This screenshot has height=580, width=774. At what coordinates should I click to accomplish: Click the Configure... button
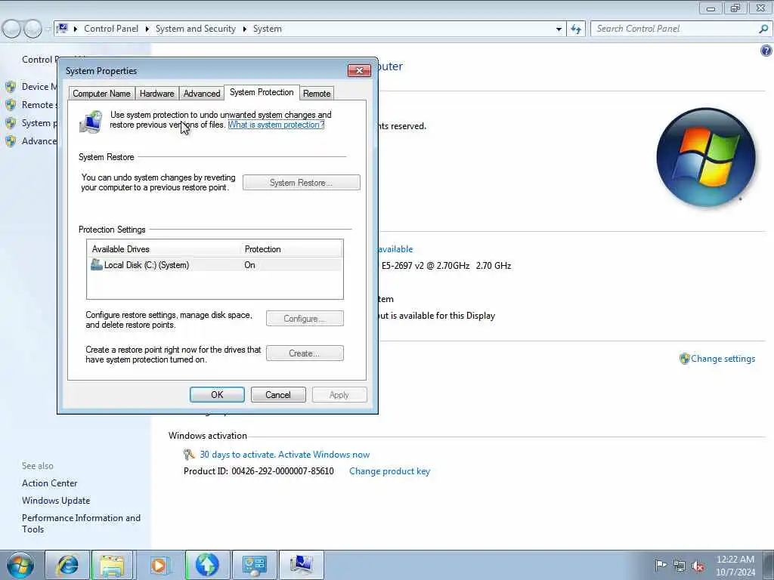tap(305, 319)
